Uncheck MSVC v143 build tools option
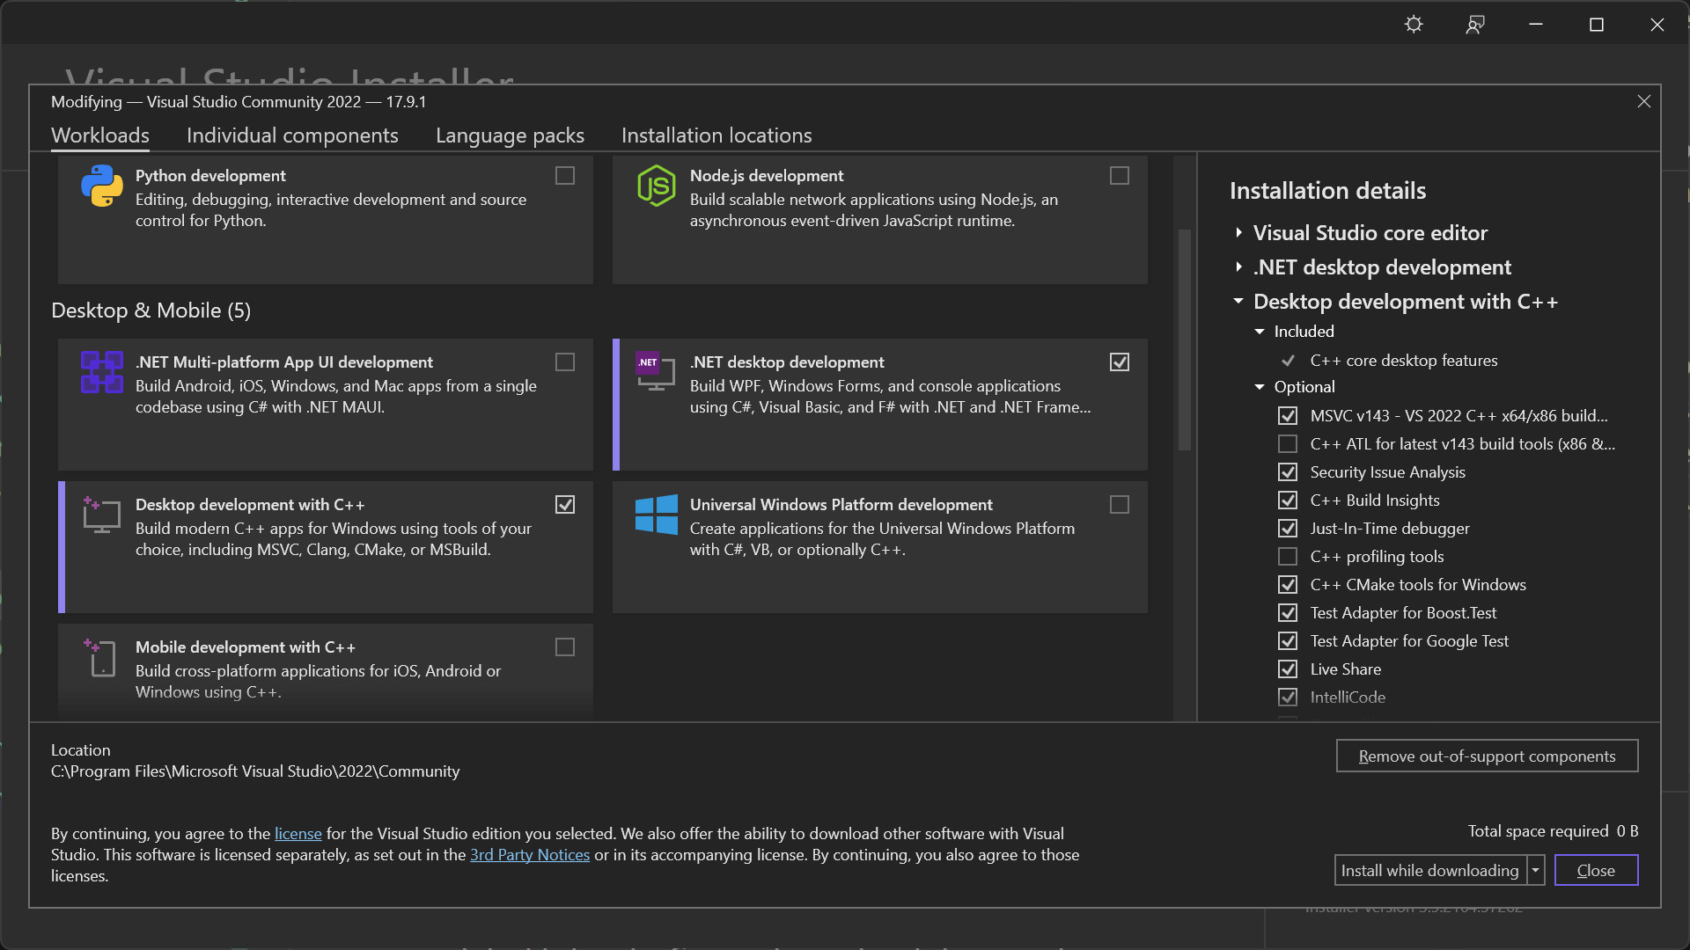The image size is (1690, 950). click(1288, 416)
